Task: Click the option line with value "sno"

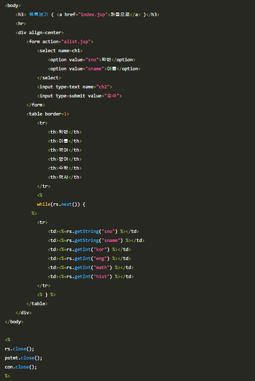Action: tap(92, 60)
